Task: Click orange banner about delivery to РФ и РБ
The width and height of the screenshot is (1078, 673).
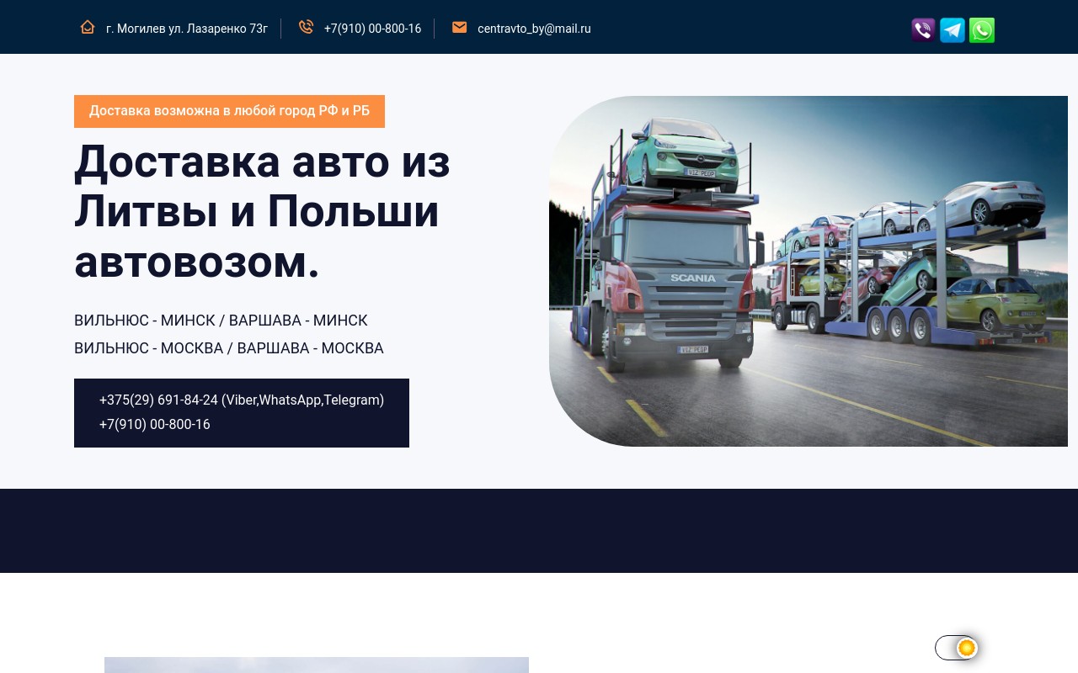Action: tap(229, 111)
